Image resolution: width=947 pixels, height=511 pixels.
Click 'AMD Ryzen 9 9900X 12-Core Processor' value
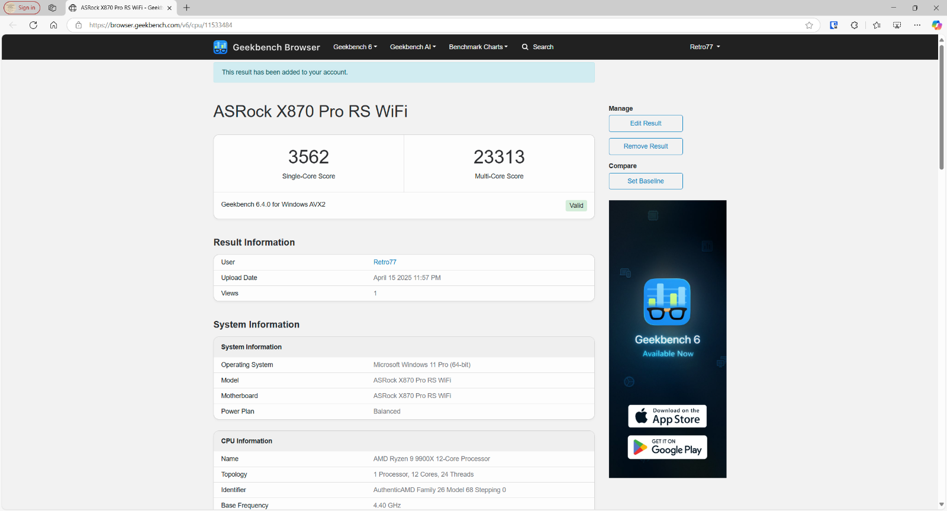click(x=431, y=459)
